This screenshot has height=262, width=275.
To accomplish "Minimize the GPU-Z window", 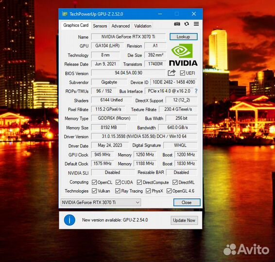I will [160, 14].
